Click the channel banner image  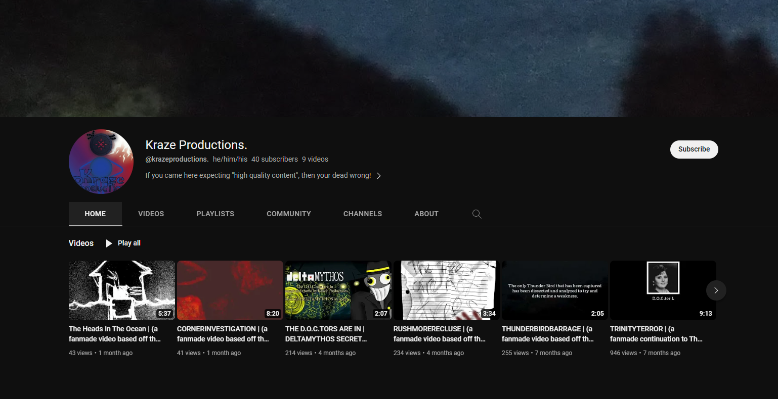point(389,59)
